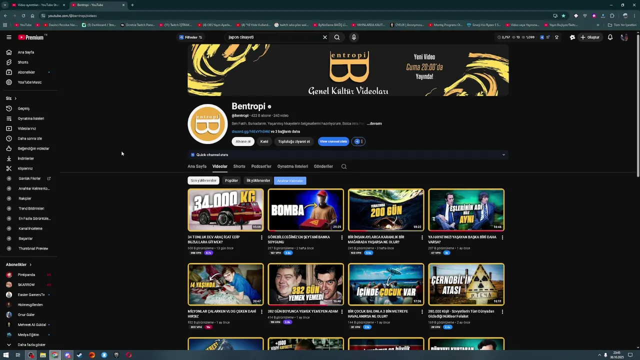Open Ana Sayfa in the sidebar
Screen dimensions: 640x360
point(26,52)
